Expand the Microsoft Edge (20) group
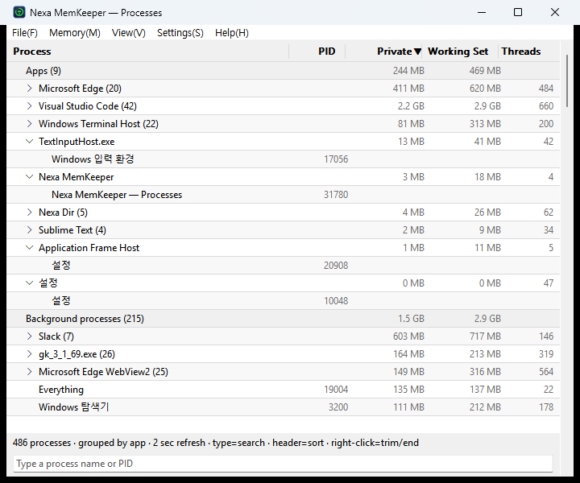Image resolution: width=580 pixels, height=483 pixels. 30,89
